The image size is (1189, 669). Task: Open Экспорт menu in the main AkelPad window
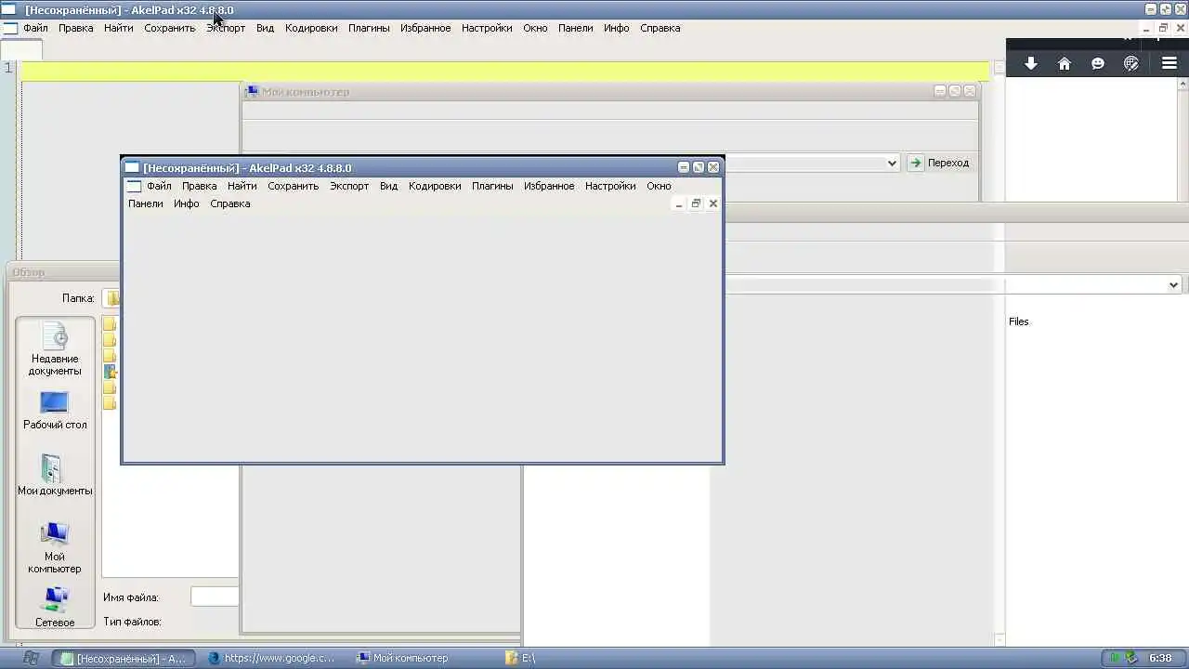[226, 28]
